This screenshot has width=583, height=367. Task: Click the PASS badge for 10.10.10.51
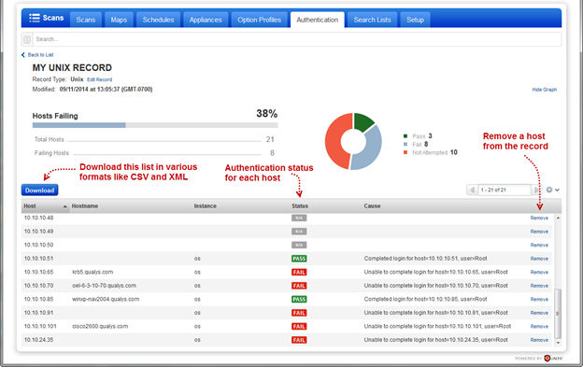pos(299,259)
